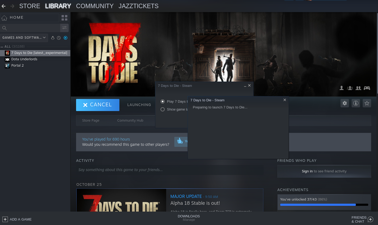Toggle the ready-to-play filter icon
The image size is (378, 225).
[66, 38]
